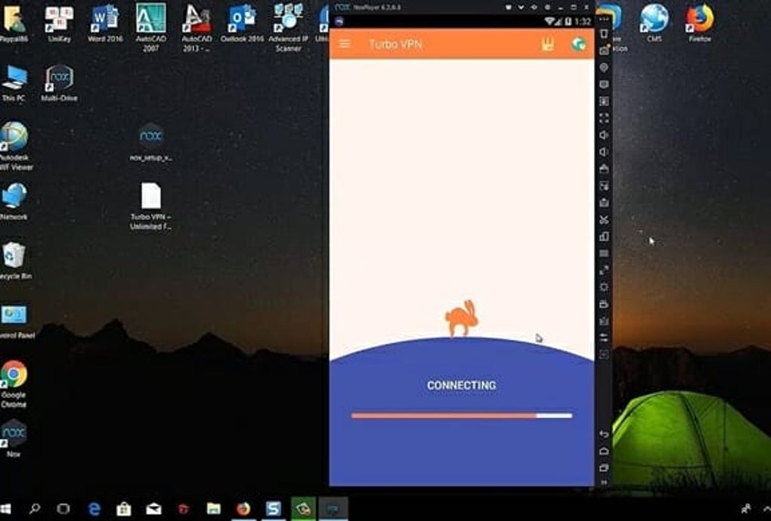
Task: Select the Control Panel desktop icon
Action: click(x=16, y=321)
